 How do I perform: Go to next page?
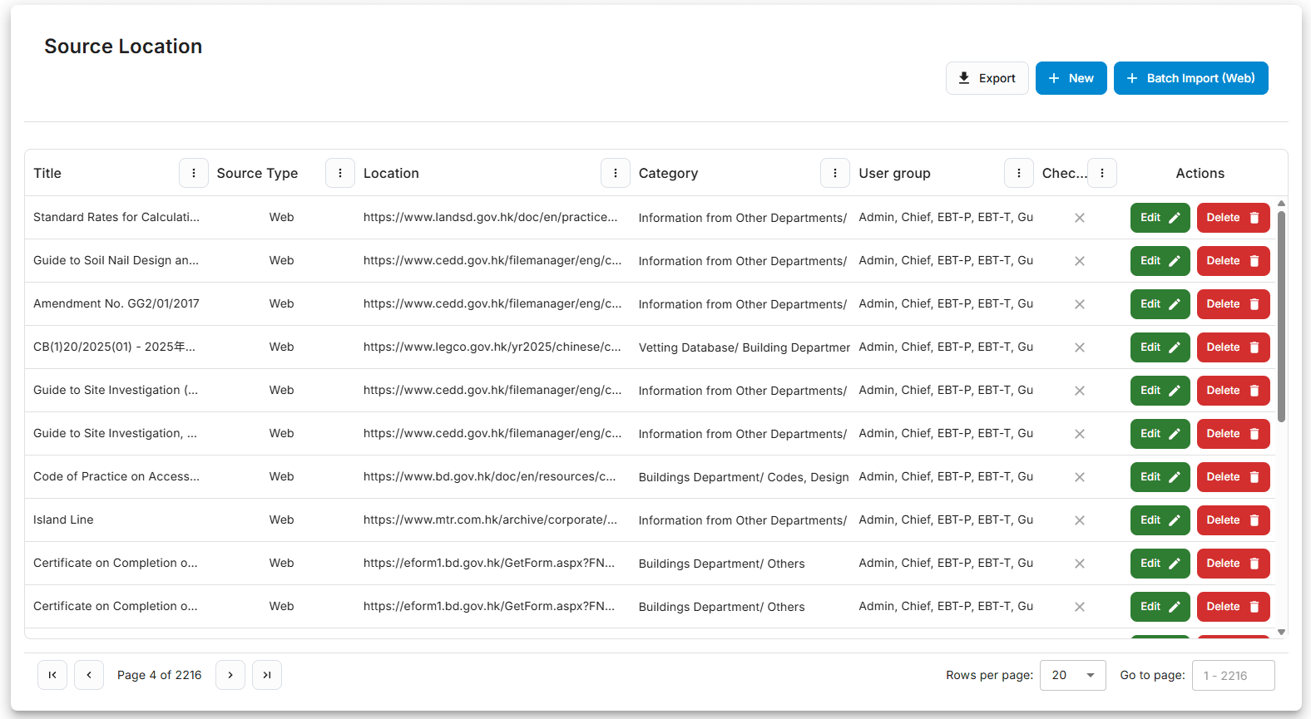point(230,675)
